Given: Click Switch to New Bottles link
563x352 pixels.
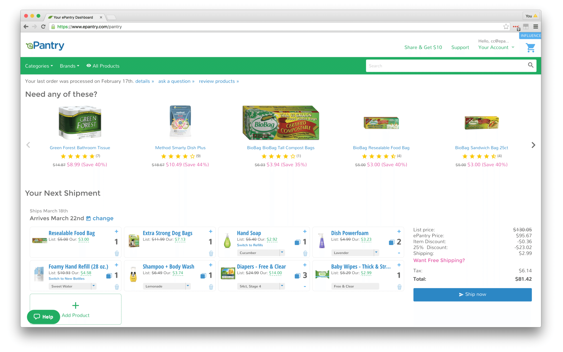Looking at the screenshot, I should click(x=66, y=279).
